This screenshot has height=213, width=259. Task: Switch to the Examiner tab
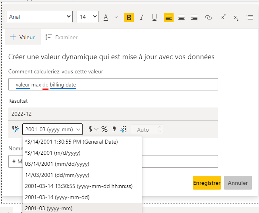(x=62, y=37)
